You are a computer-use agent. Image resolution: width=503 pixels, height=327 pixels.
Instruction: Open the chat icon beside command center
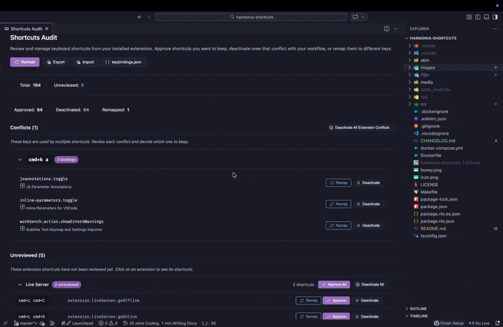point(355,17)
